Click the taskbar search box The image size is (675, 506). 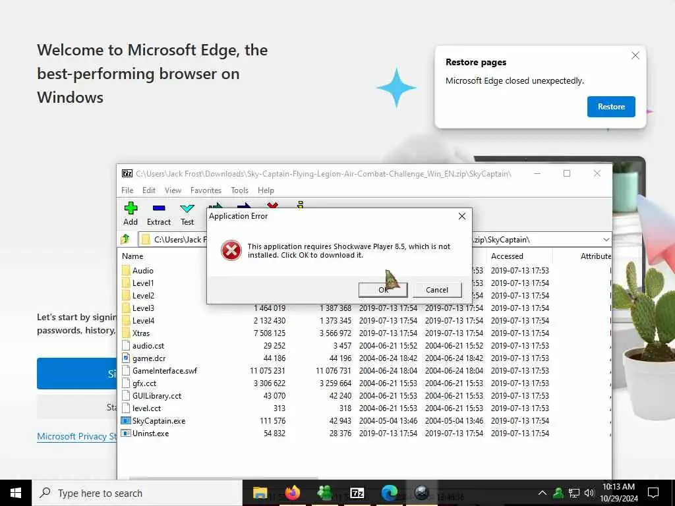click(x=137, y=493)
